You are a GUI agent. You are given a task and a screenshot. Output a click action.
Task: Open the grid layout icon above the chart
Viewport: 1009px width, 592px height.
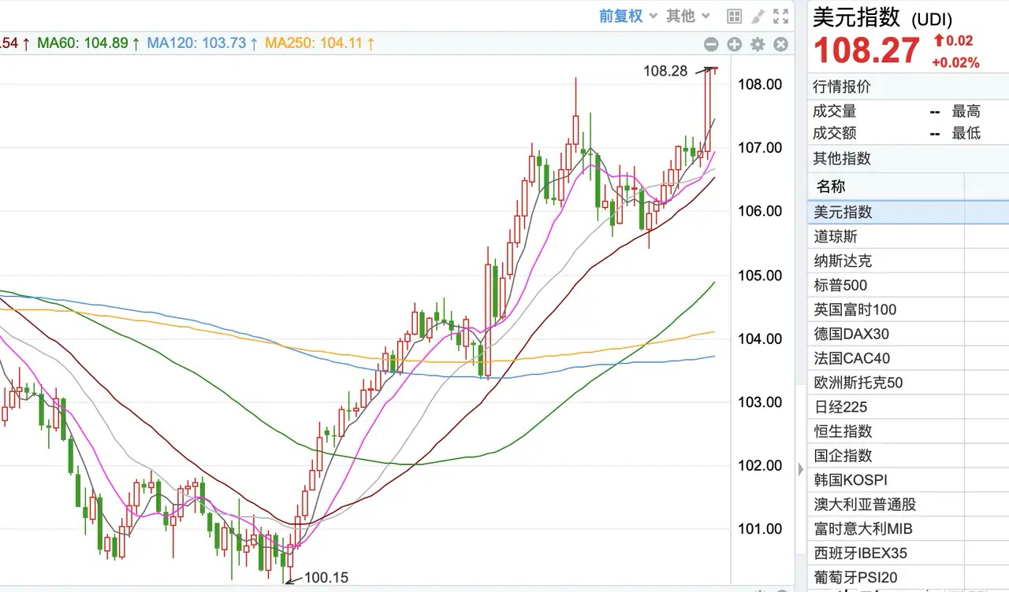(734, 16)
